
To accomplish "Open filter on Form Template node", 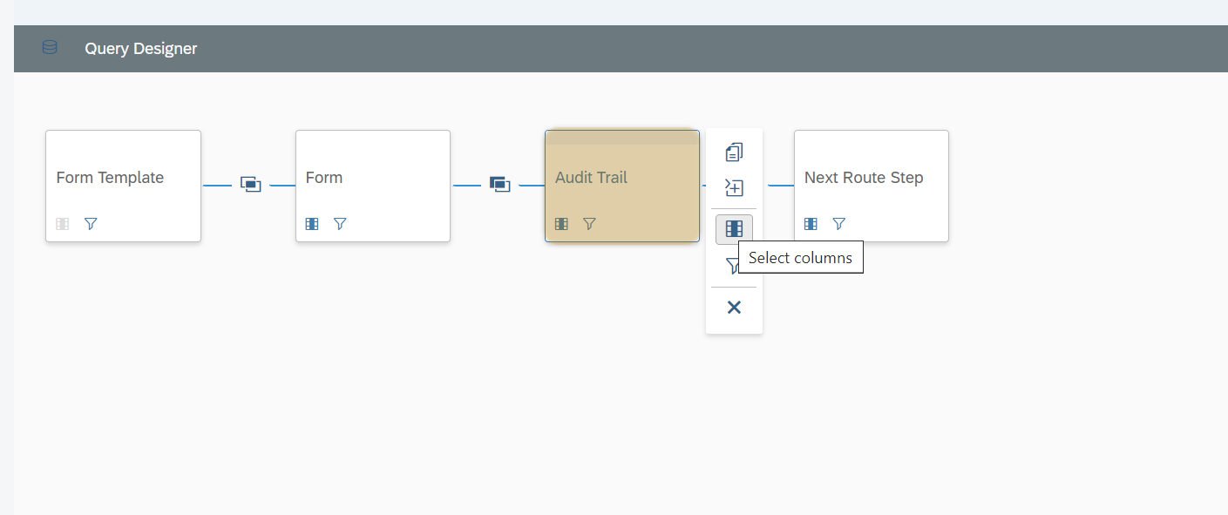I will [91, 224].
